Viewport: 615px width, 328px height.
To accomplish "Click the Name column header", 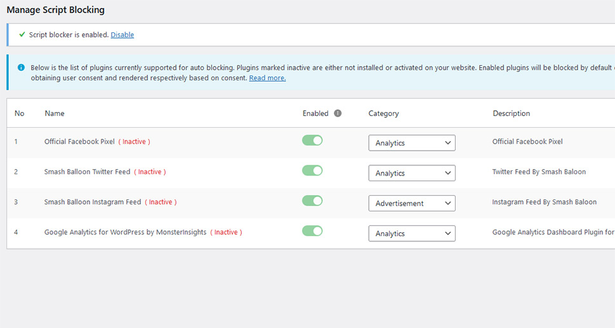I will pyautogui.click(x=55, y=113).
